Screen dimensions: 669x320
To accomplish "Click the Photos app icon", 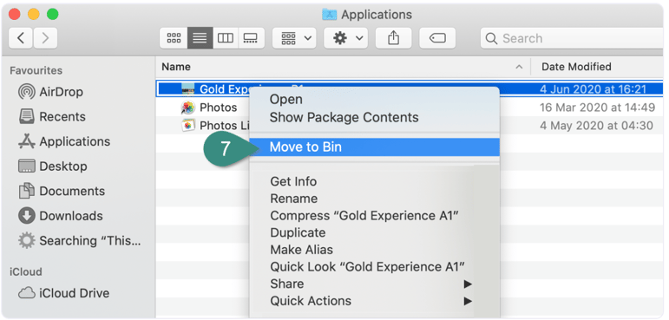I will [188, 108].
